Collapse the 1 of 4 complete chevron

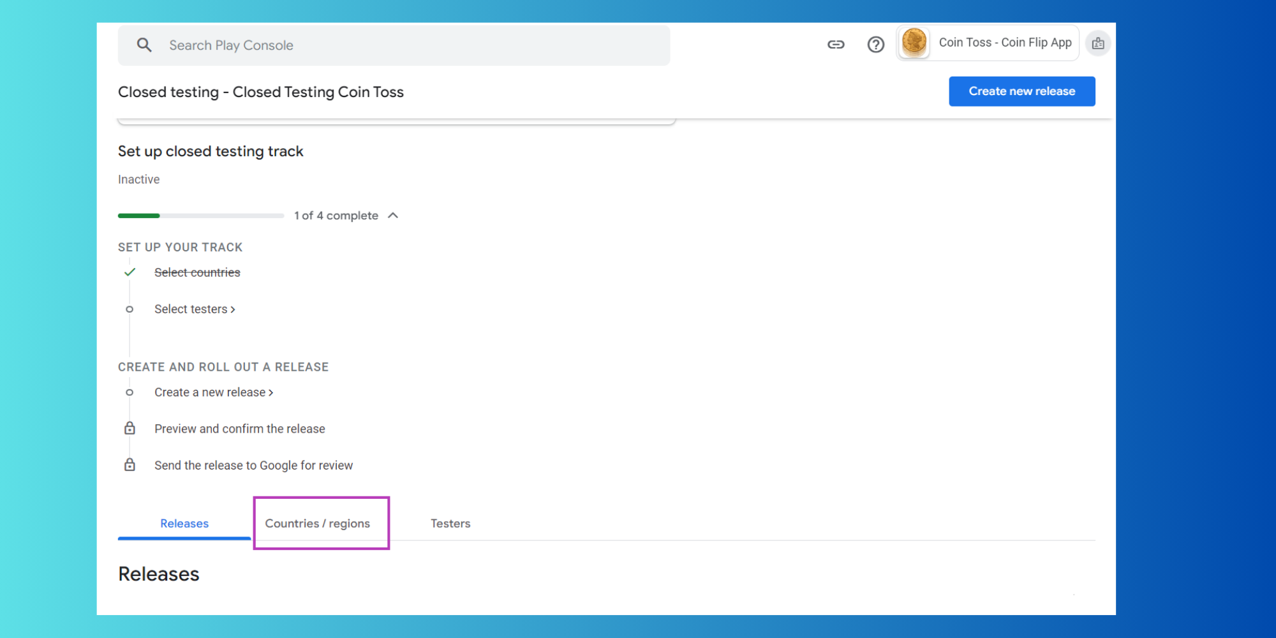click(x=393, y=216)
